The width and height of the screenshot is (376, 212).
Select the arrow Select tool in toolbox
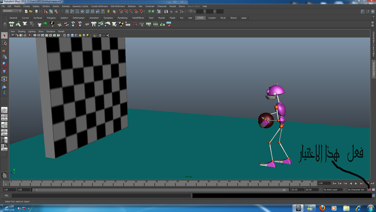tap(5, 36)
